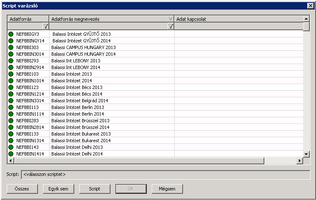The image size is (316, 200).
Task: Select row Balassi Intézet GYŰJTŐ 2014
Action: pyautogui.click(x=155, y=41)
